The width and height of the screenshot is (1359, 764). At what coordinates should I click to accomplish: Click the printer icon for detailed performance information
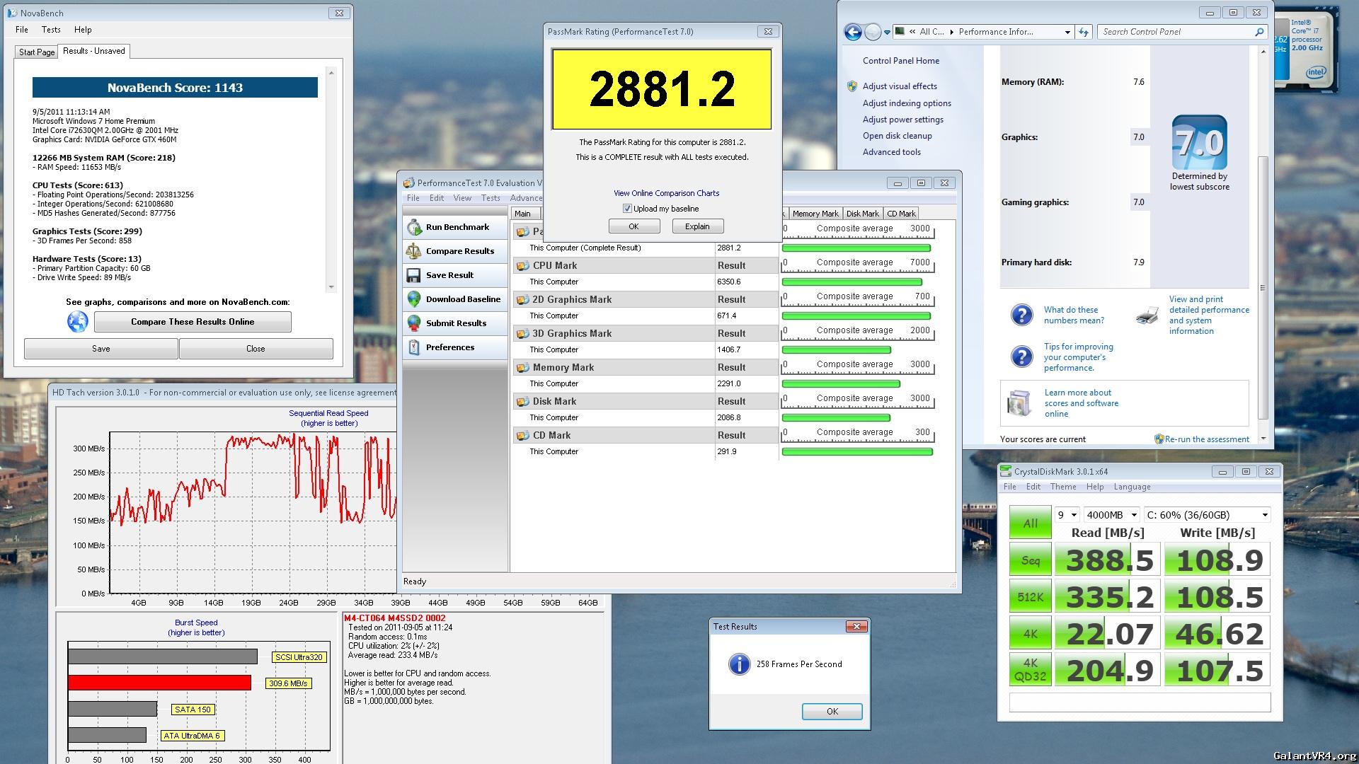[x=1147, y=315]
